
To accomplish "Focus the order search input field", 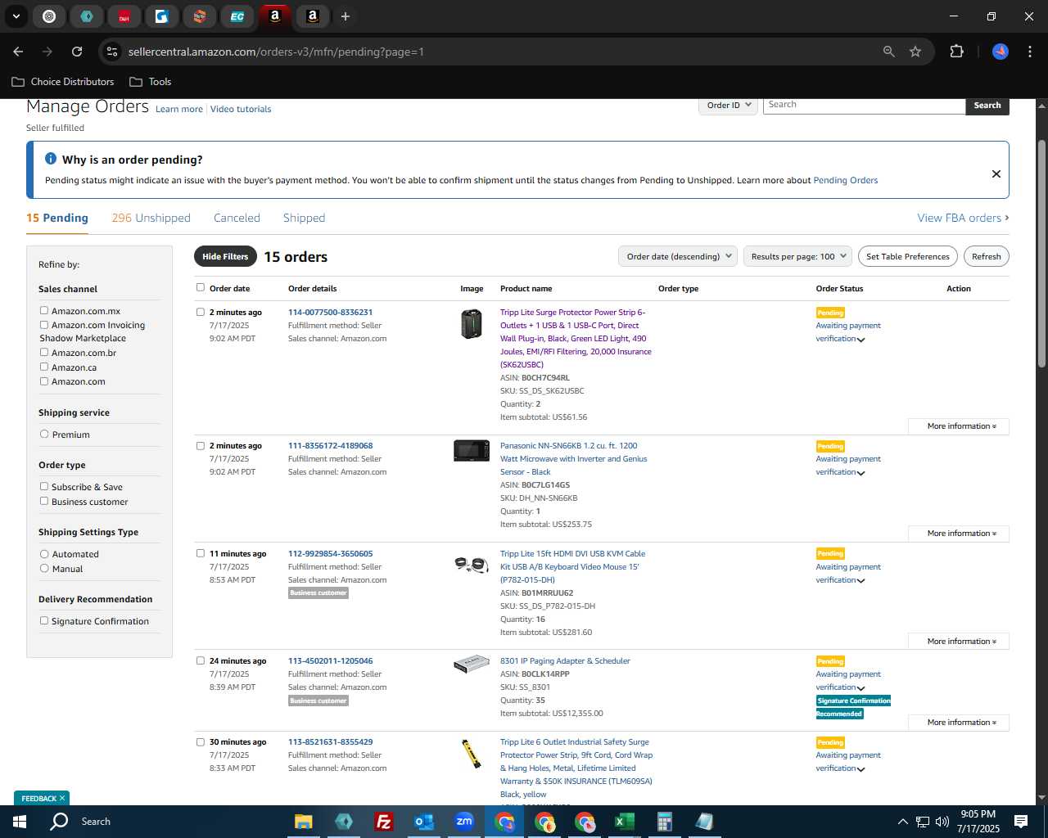I will (x=864, y=106).
